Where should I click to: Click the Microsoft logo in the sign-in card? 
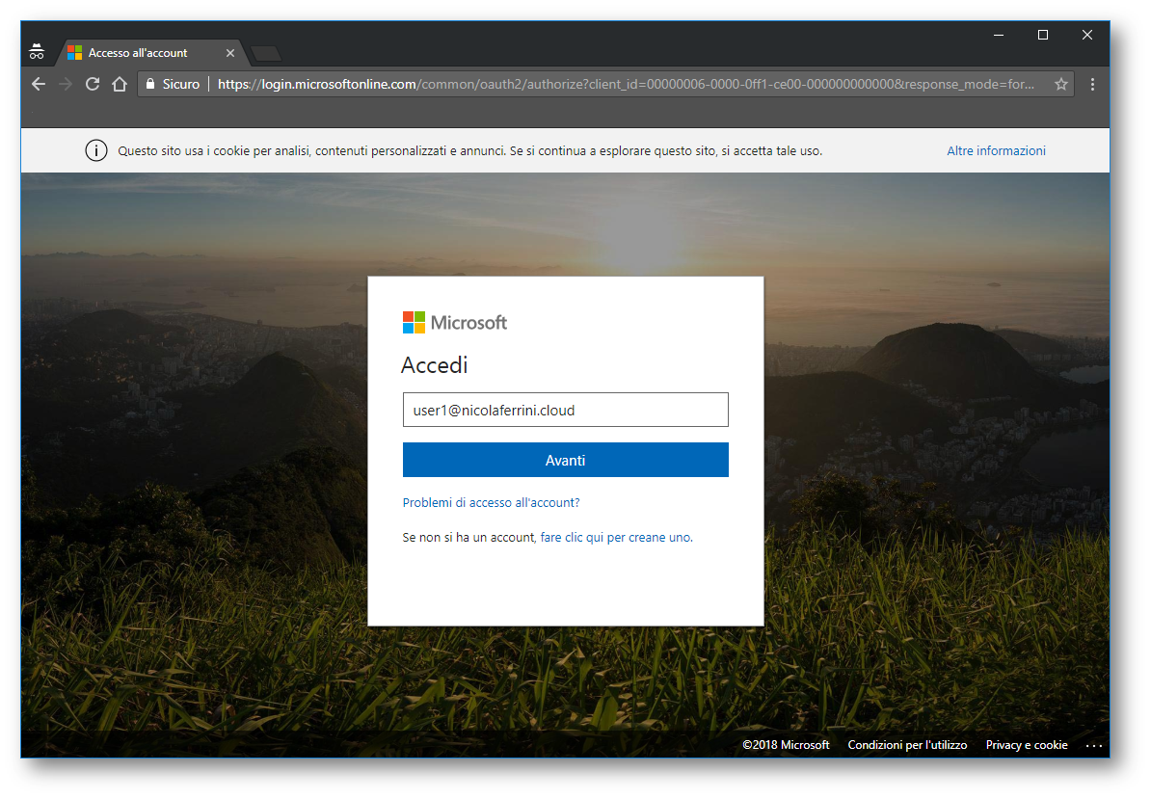[454, 322]
